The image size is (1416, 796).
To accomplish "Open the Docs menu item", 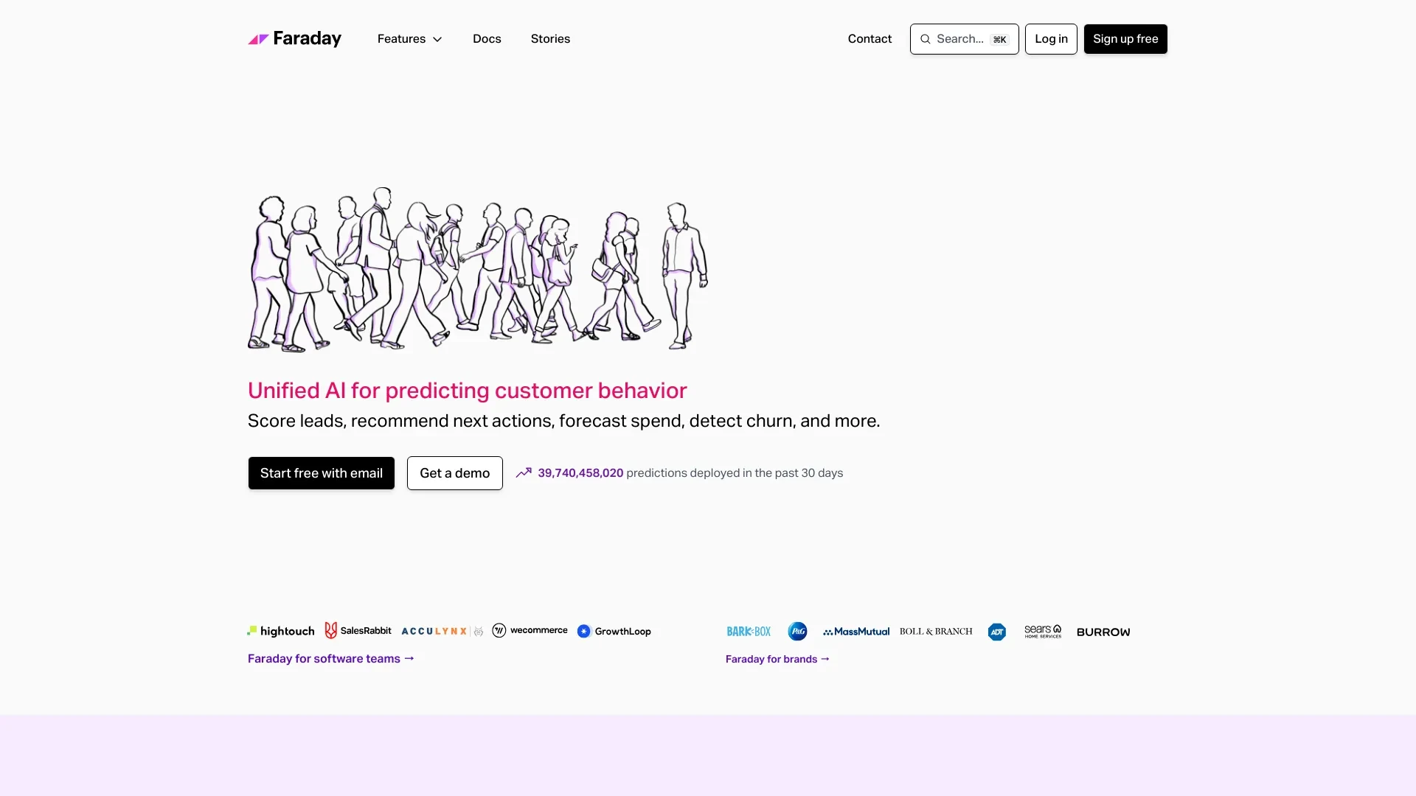I will (x=486, y=39).
